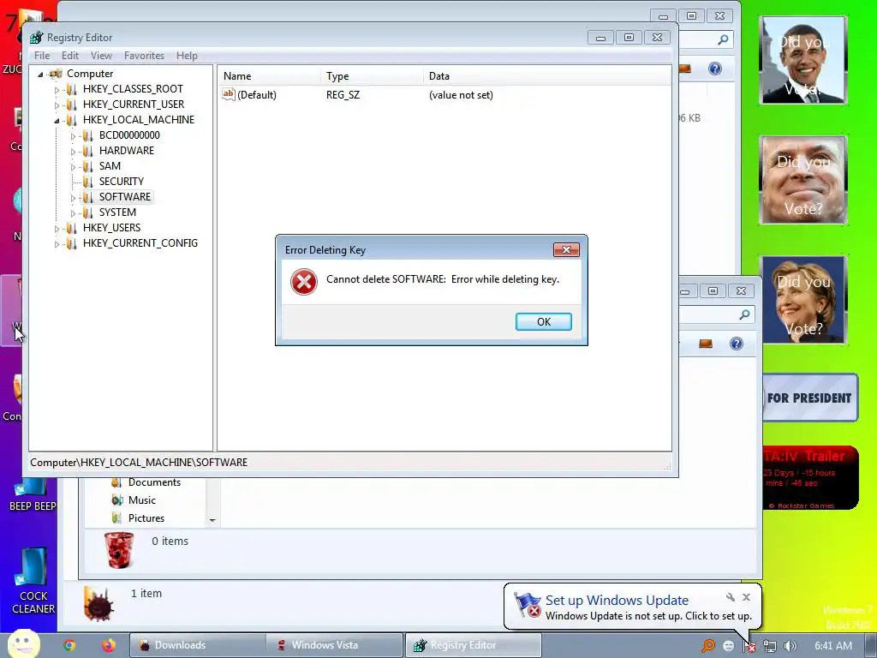Click the (value not set) data cell
The image size is (877, 658).
461,94
